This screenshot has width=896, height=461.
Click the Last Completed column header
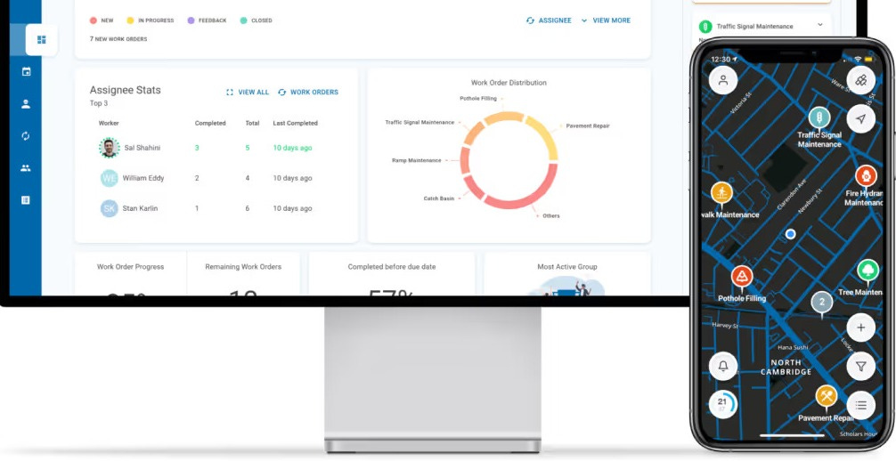pos(296,123)
